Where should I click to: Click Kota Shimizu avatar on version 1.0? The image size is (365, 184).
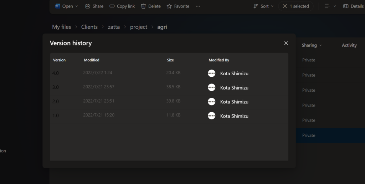coord(211,116)
